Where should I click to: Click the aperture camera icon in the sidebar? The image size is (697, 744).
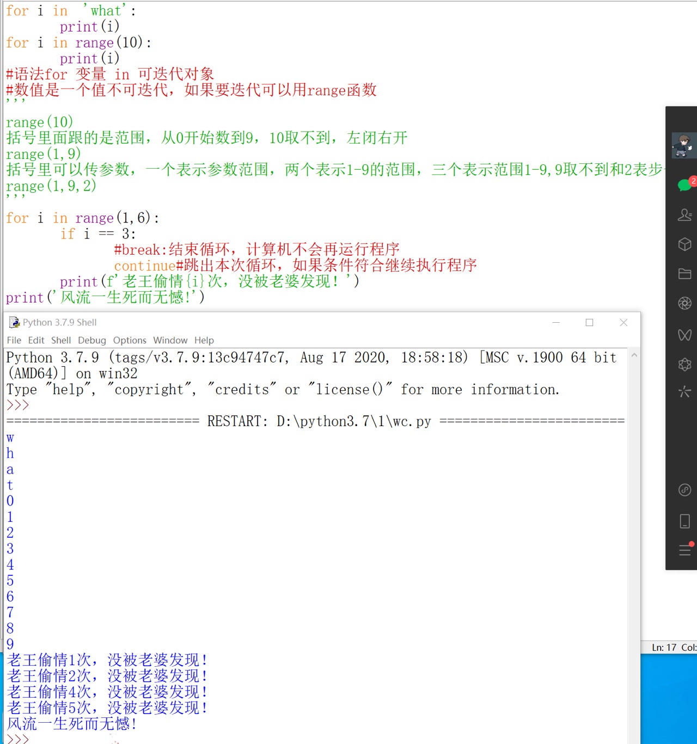click(684, 303)
